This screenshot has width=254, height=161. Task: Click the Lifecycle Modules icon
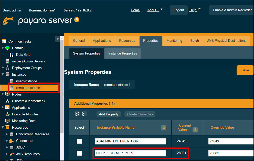[x=7, y=114]
